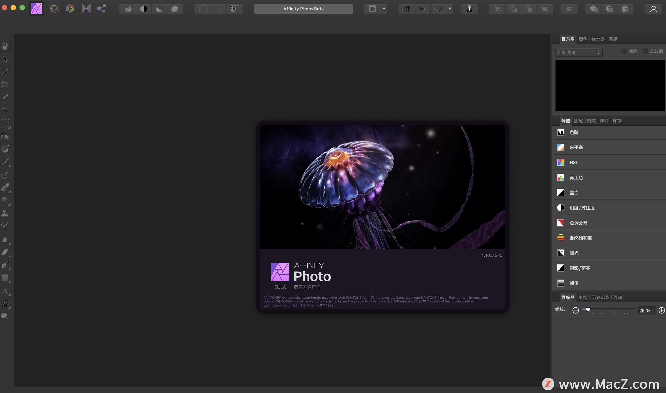Select the Clone tool
The width and height of the screenshot is (666, 393).
pos(6,213)
